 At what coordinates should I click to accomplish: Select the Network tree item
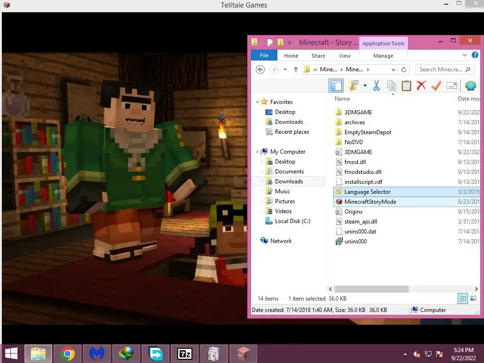click(281, 241)
